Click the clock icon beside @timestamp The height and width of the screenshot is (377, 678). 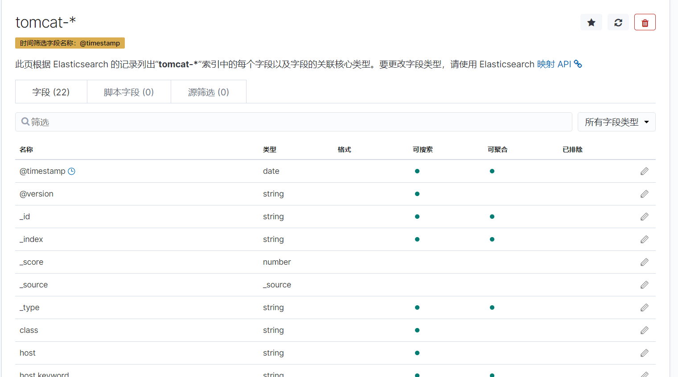point(72,171)
